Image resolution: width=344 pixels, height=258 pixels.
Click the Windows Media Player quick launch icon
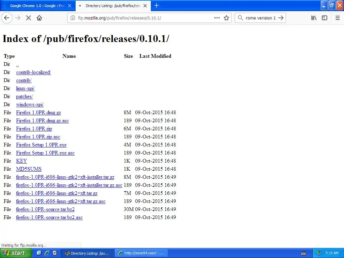tap(55, 253)
